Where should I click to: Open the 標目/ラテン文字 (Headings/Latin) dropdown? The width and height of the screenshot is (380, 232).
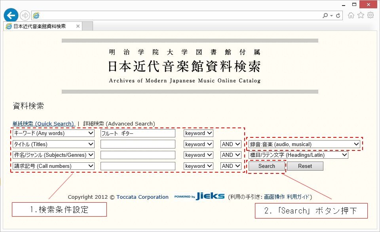click(298, 155)
